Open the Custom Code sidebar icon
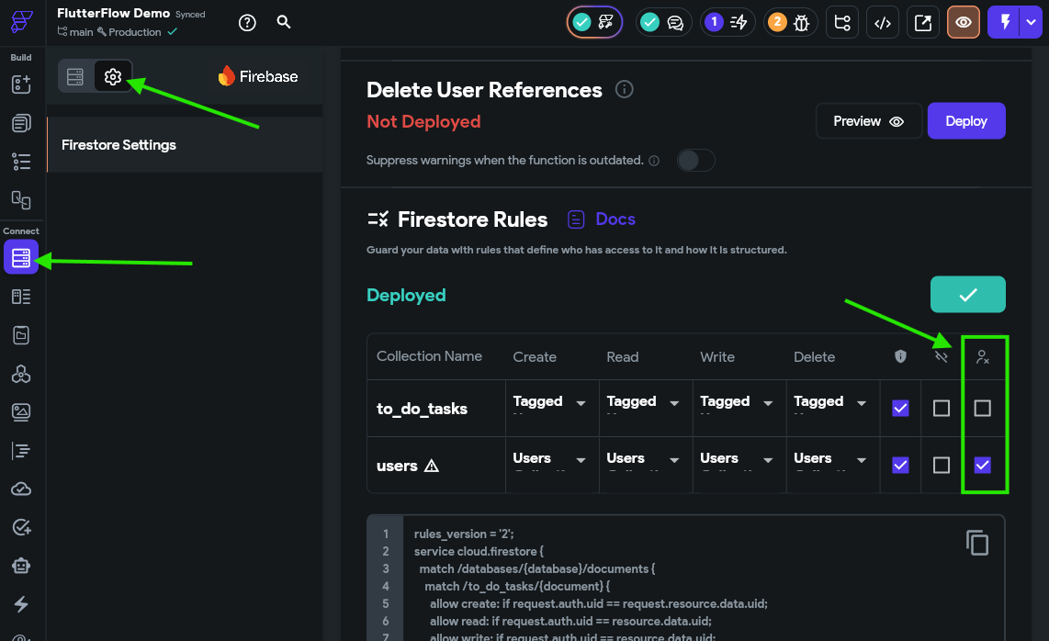Viewport: 1049px width, 641px height. coord(21,451)
